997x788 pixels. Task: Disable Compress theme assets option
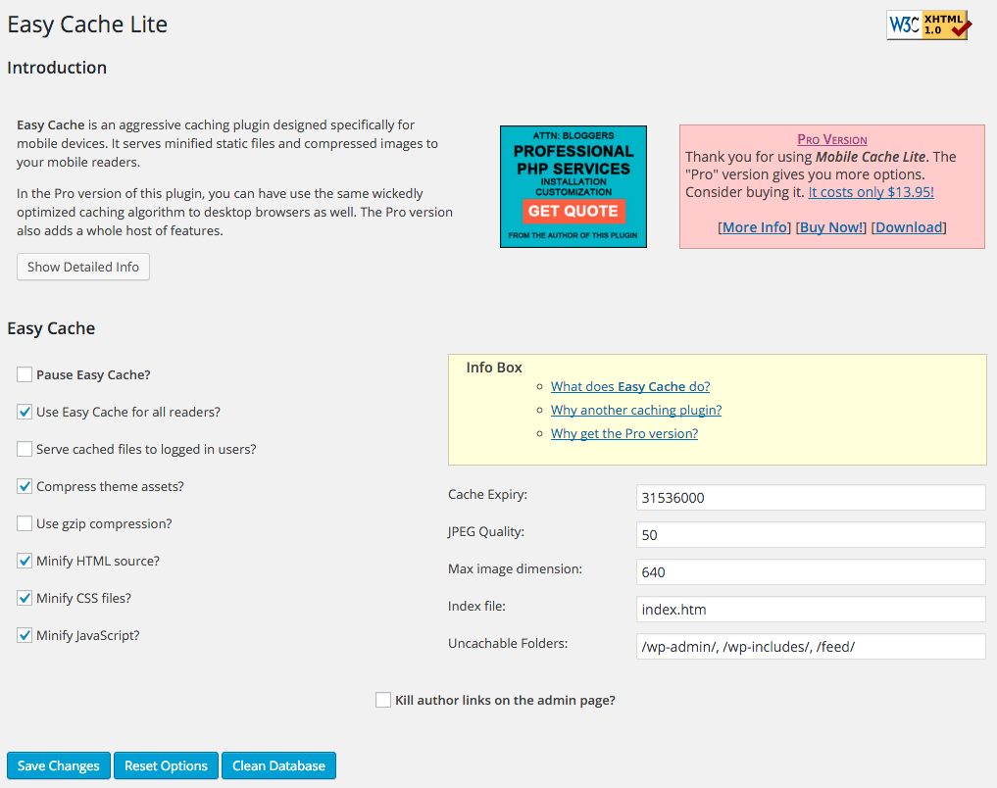25,486
